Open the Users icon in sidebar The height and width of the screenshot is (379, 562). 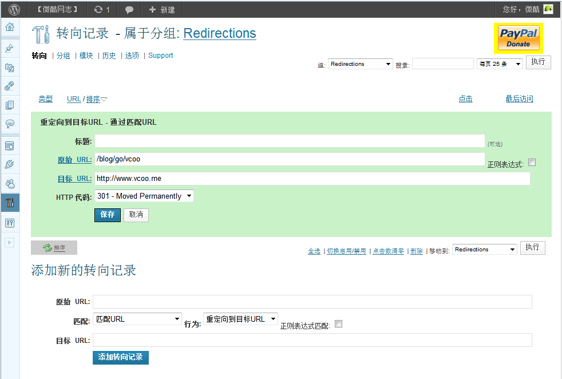10,184
